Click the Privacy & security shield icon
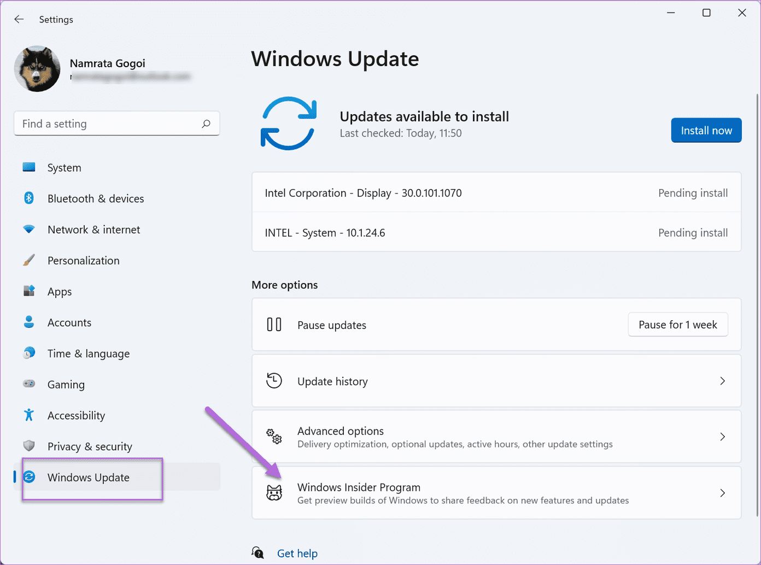Viewport: 761px width, 565px height. coord(29,446)
